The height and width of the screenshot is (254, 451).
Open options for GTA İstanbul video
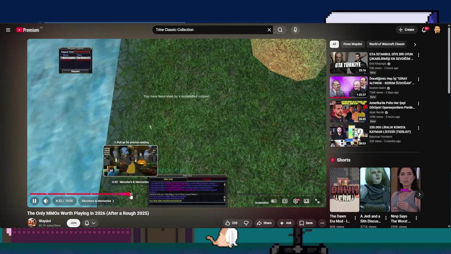(418, 55)
